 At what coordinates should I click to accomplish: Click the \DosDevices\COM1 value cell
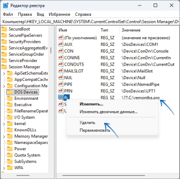[140, 45]
